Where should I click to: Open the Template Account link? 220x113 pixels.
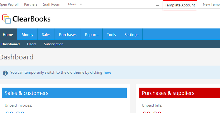pyautogui.click(x=180, y=5)
